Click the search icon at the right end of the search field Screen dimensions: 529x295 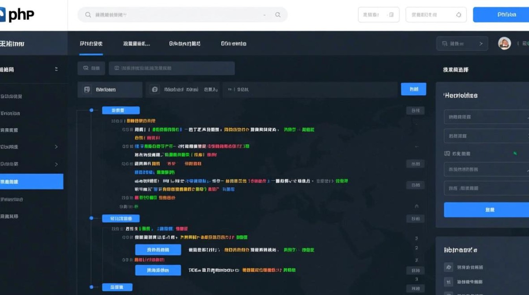coord(278,15)
